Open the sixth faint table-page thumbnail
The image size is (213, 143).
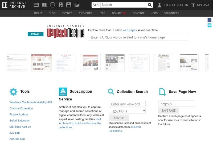tap(139, 63)
